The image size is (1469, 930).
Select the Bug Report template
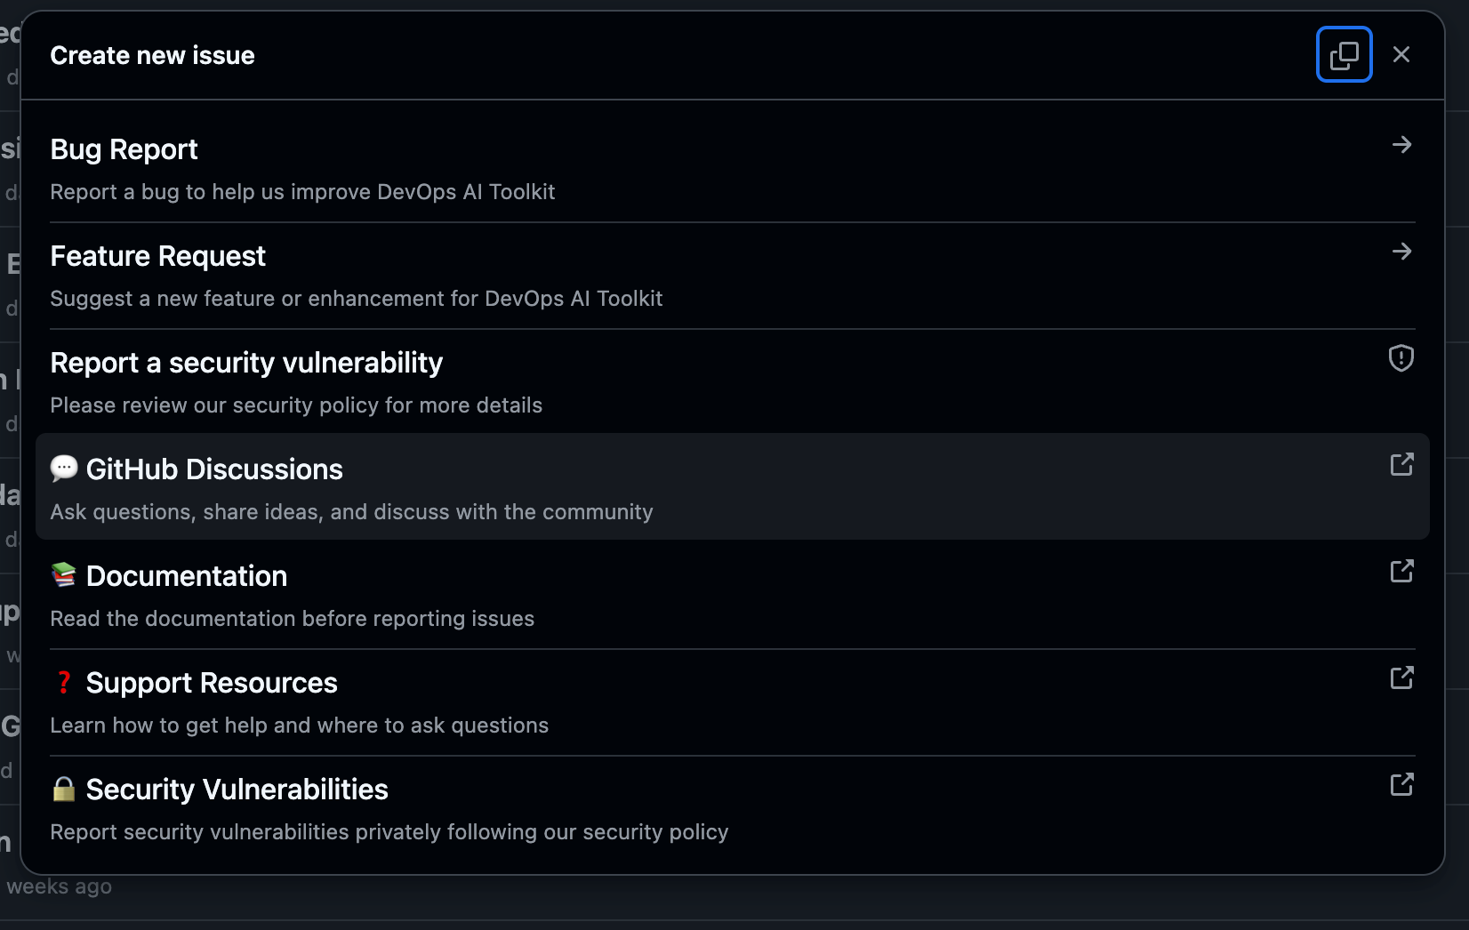(x=124, y=149)
